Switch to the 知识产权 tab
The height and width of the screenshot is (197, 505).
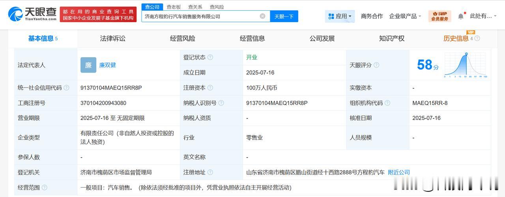pyautogui.click(x=392, y=38)
